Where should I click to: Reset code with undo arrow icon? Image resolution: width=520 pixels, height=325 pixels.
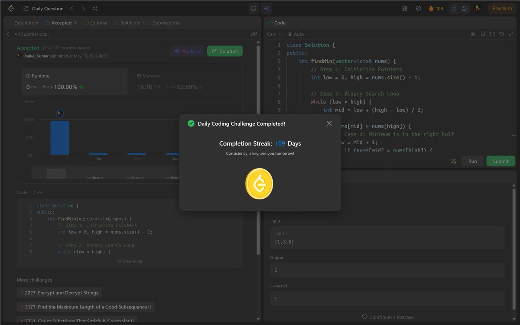tap(502, 34)
